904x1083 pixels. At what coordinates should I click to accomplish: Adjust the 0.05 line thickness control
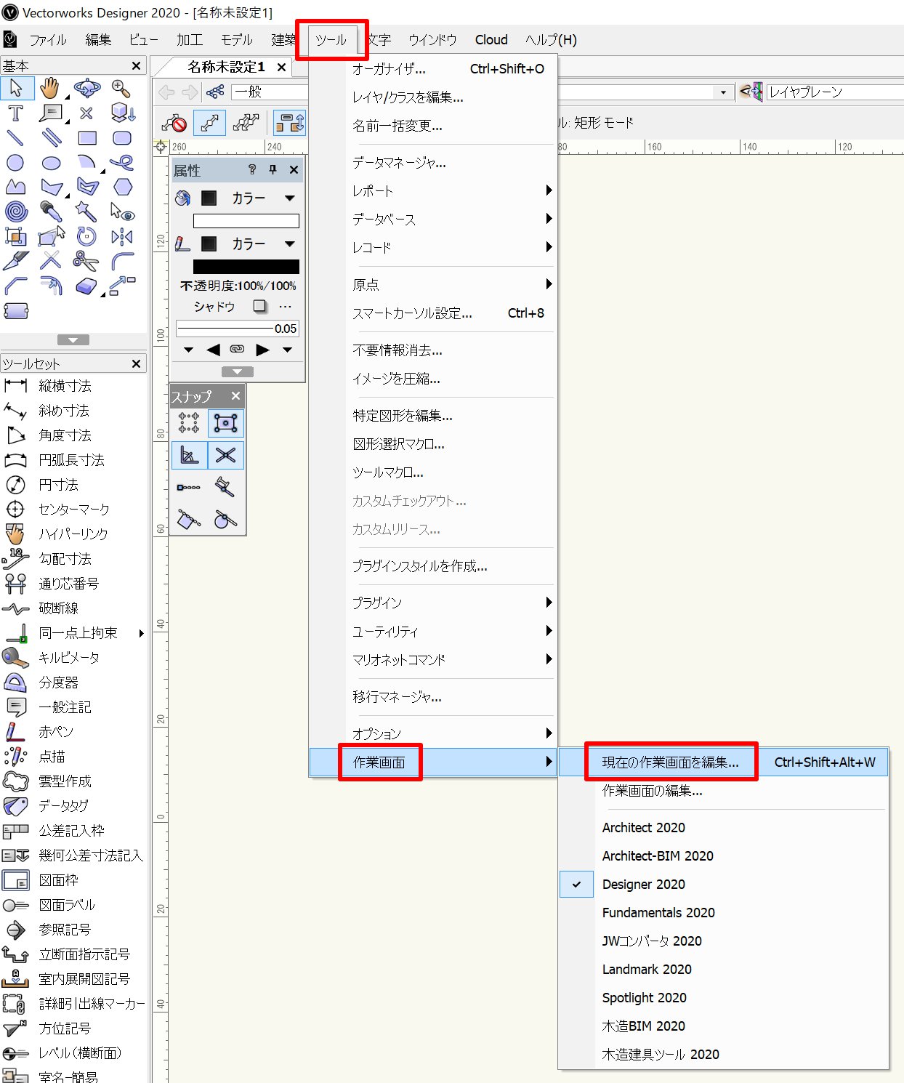point(238,329)
